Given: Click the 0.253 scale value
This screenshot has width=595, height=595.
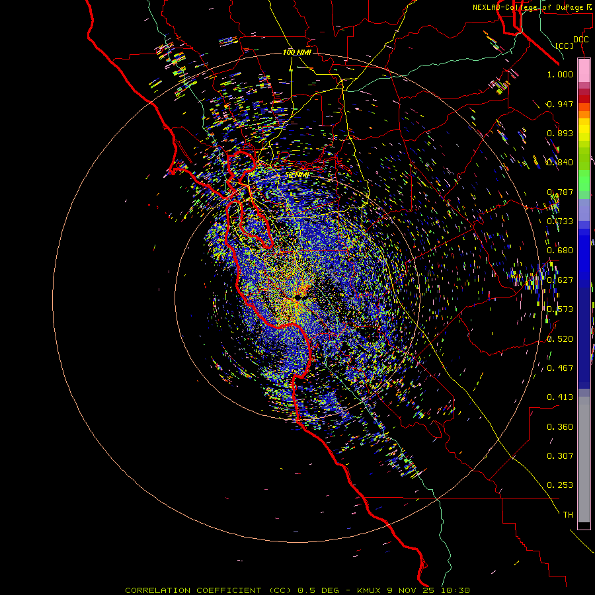Looking at the screenshot, I should point(560,485).
